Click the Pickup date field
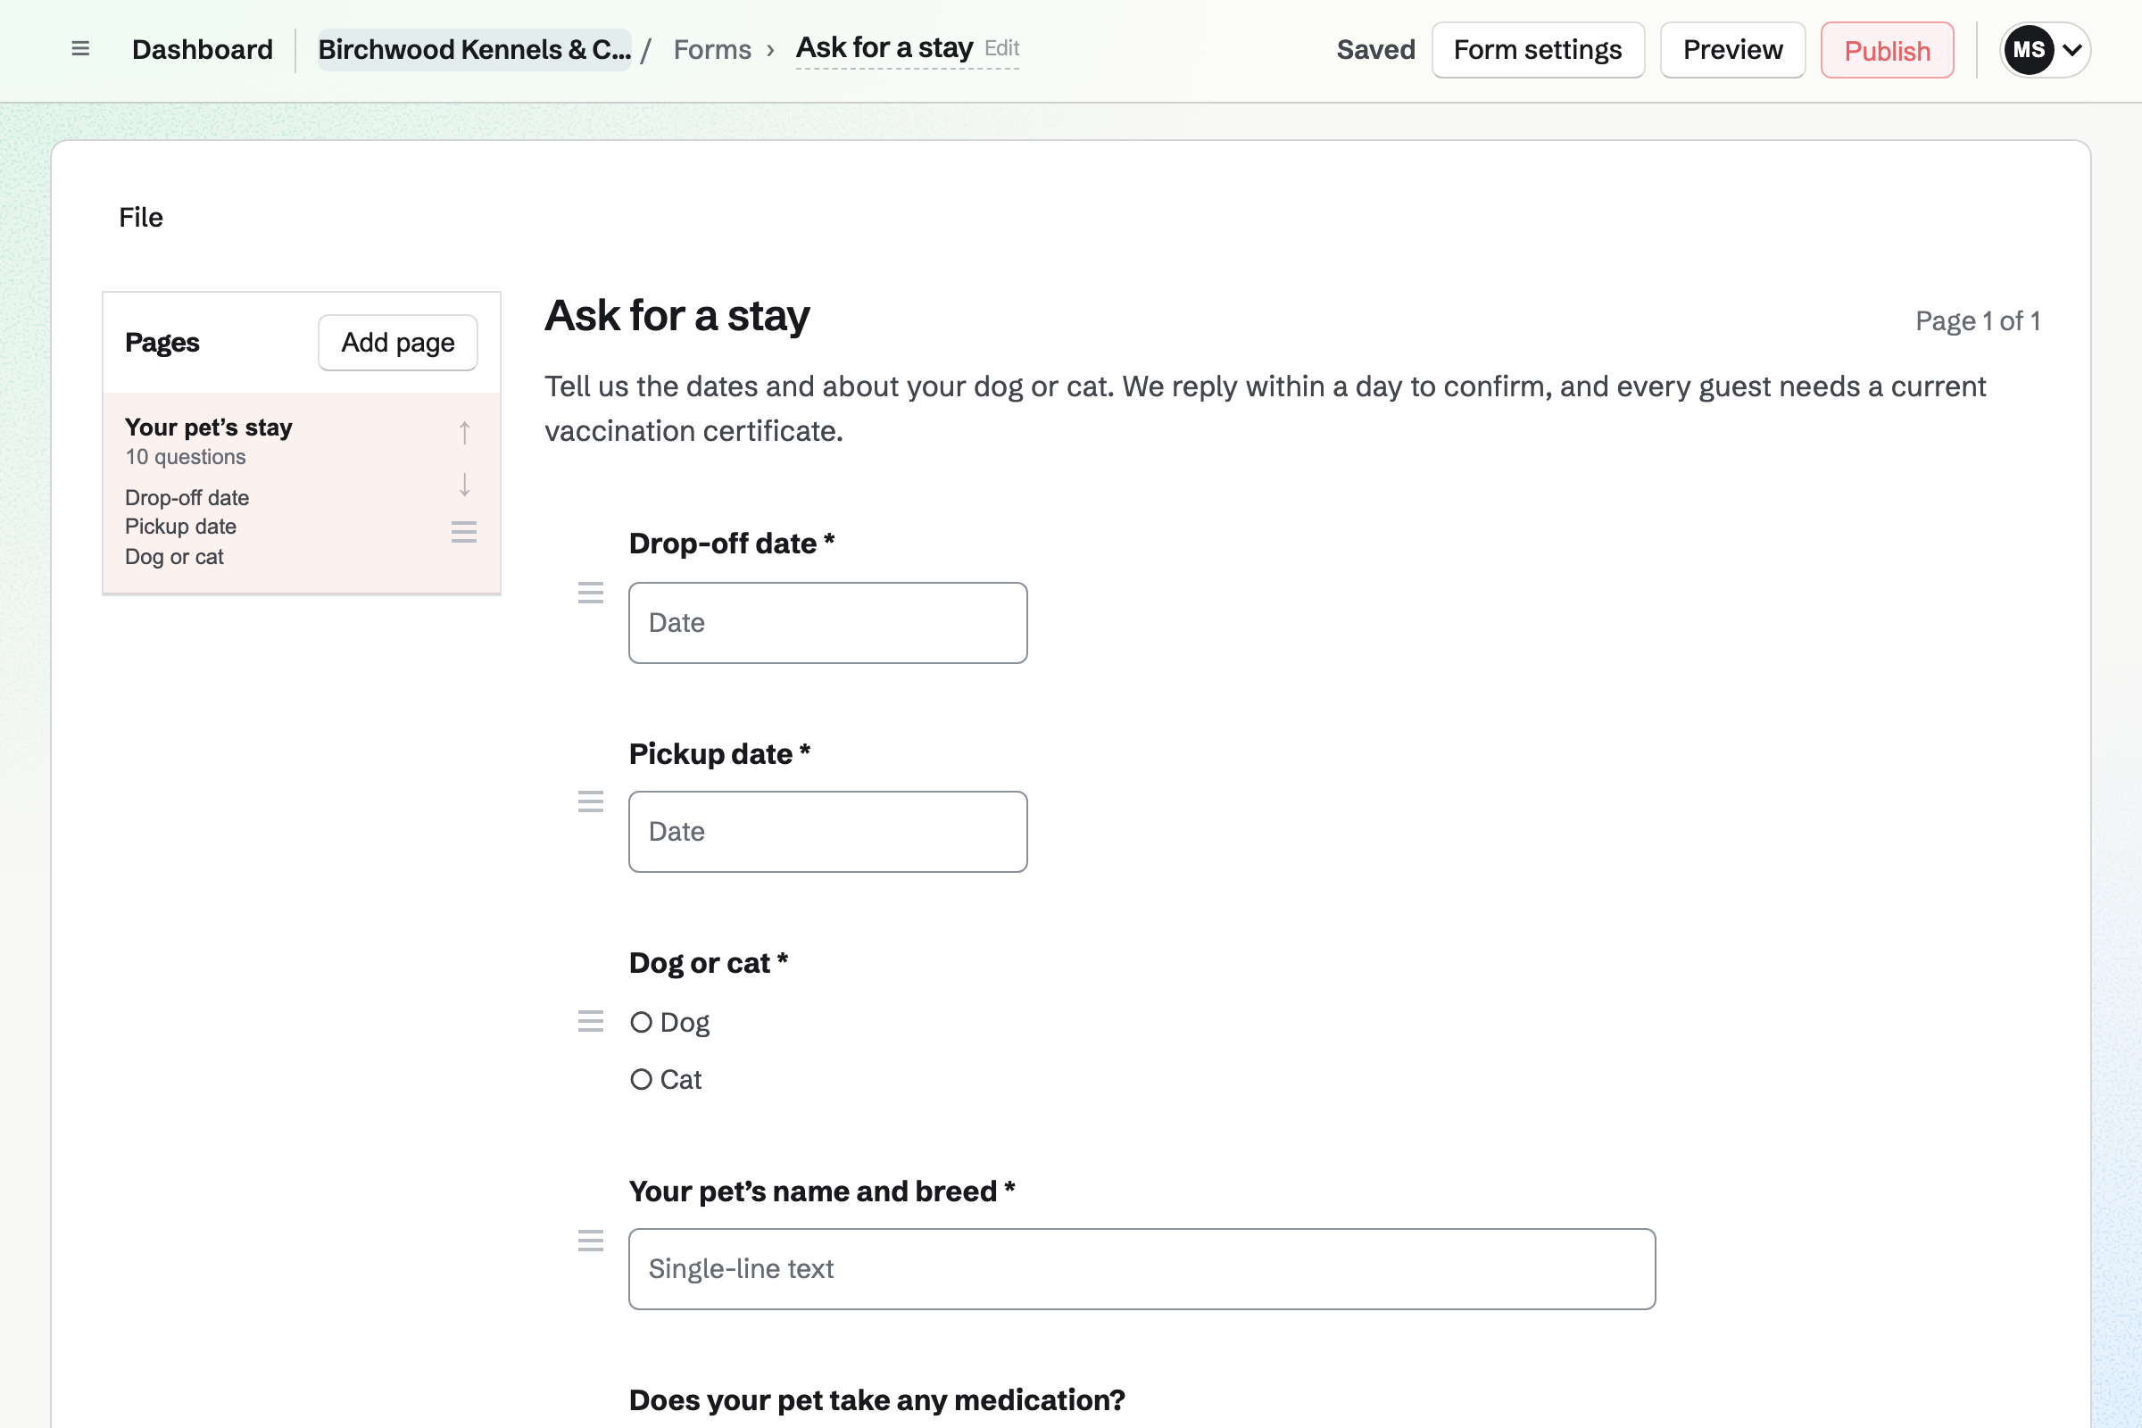 tap(828, 832)
